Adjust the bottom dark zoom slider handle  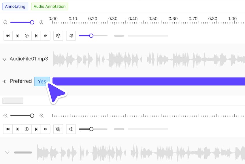tap(32, 116)
